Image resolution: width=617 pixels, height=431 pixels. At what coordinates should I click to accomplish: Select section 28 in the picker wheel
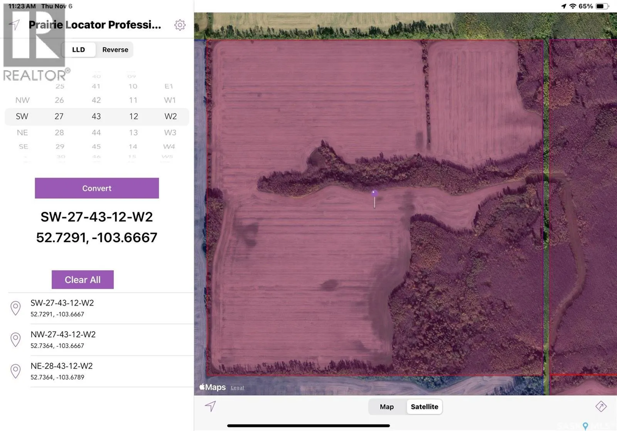point(60,132)
